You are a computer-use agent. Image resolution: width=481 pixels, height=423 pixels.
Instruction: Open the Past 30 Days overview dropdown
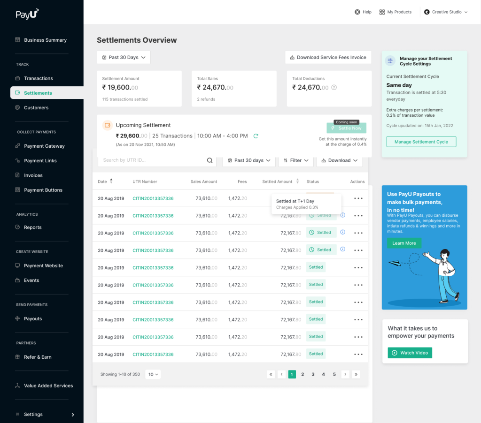[x=124, y=58]
